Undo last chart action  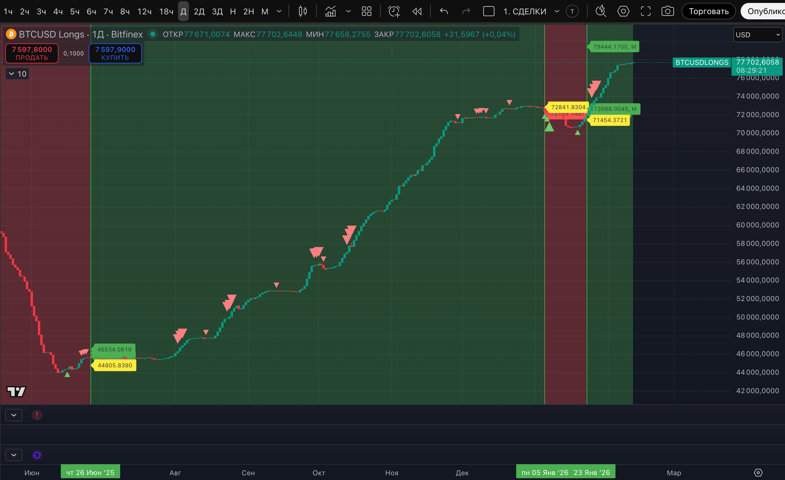point(444,11)
